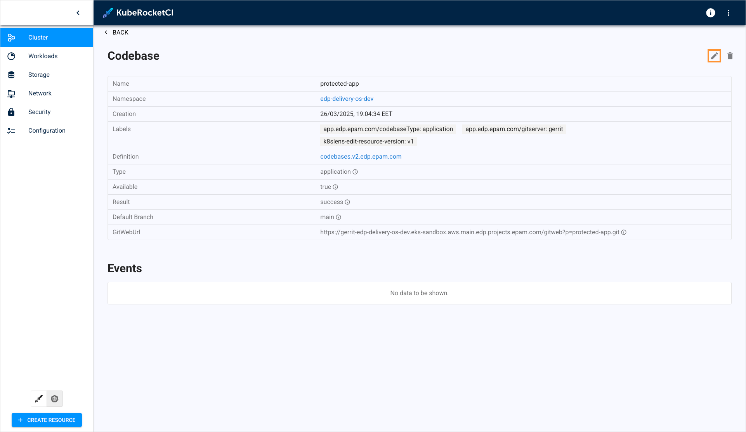This screenshot has width=746, height=432.
Task: Open the info icon in top bar
Action: 710,13
